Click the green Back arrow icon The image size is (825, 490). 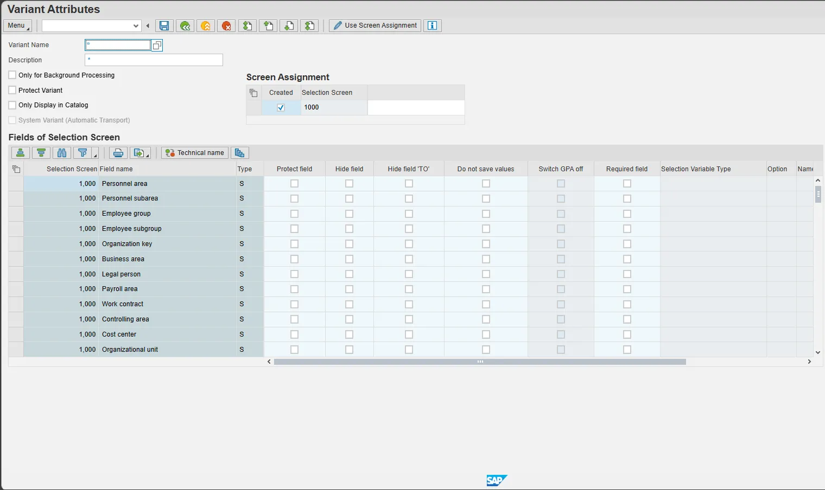pyautogui.click(x=185, y=25)
